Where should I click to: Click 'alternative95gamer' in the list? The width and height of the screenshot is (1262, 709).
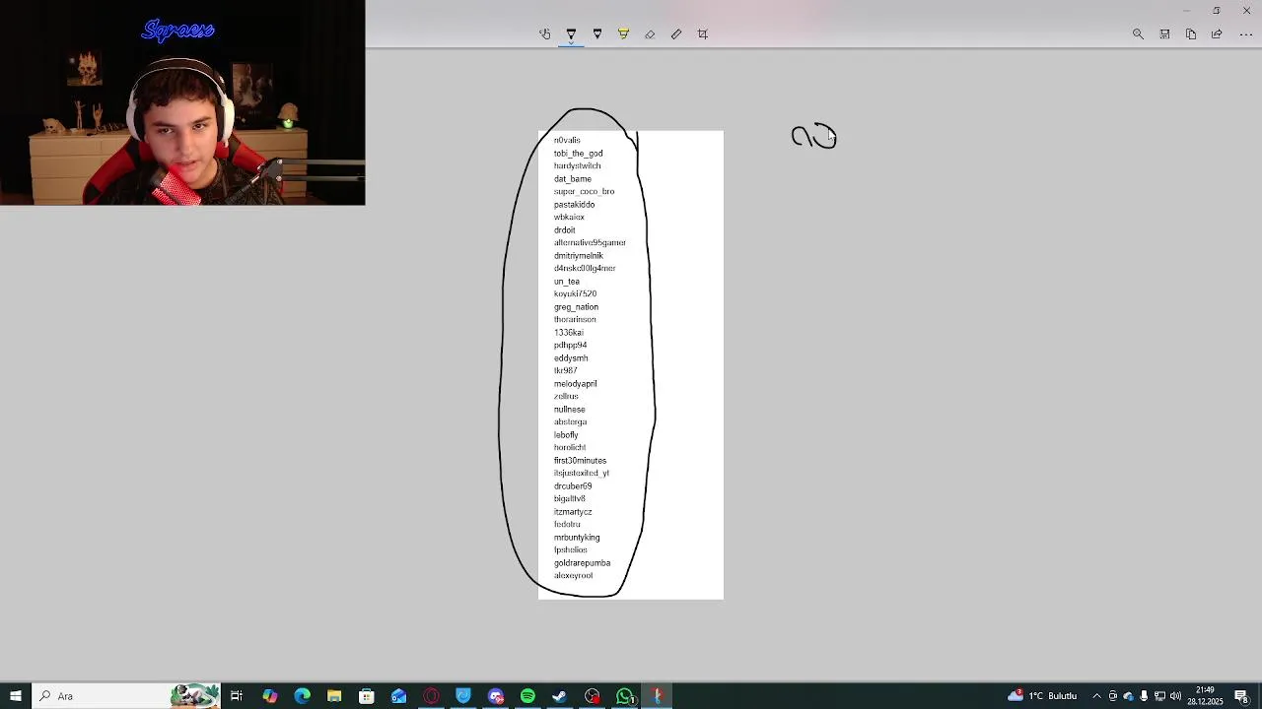590,243
